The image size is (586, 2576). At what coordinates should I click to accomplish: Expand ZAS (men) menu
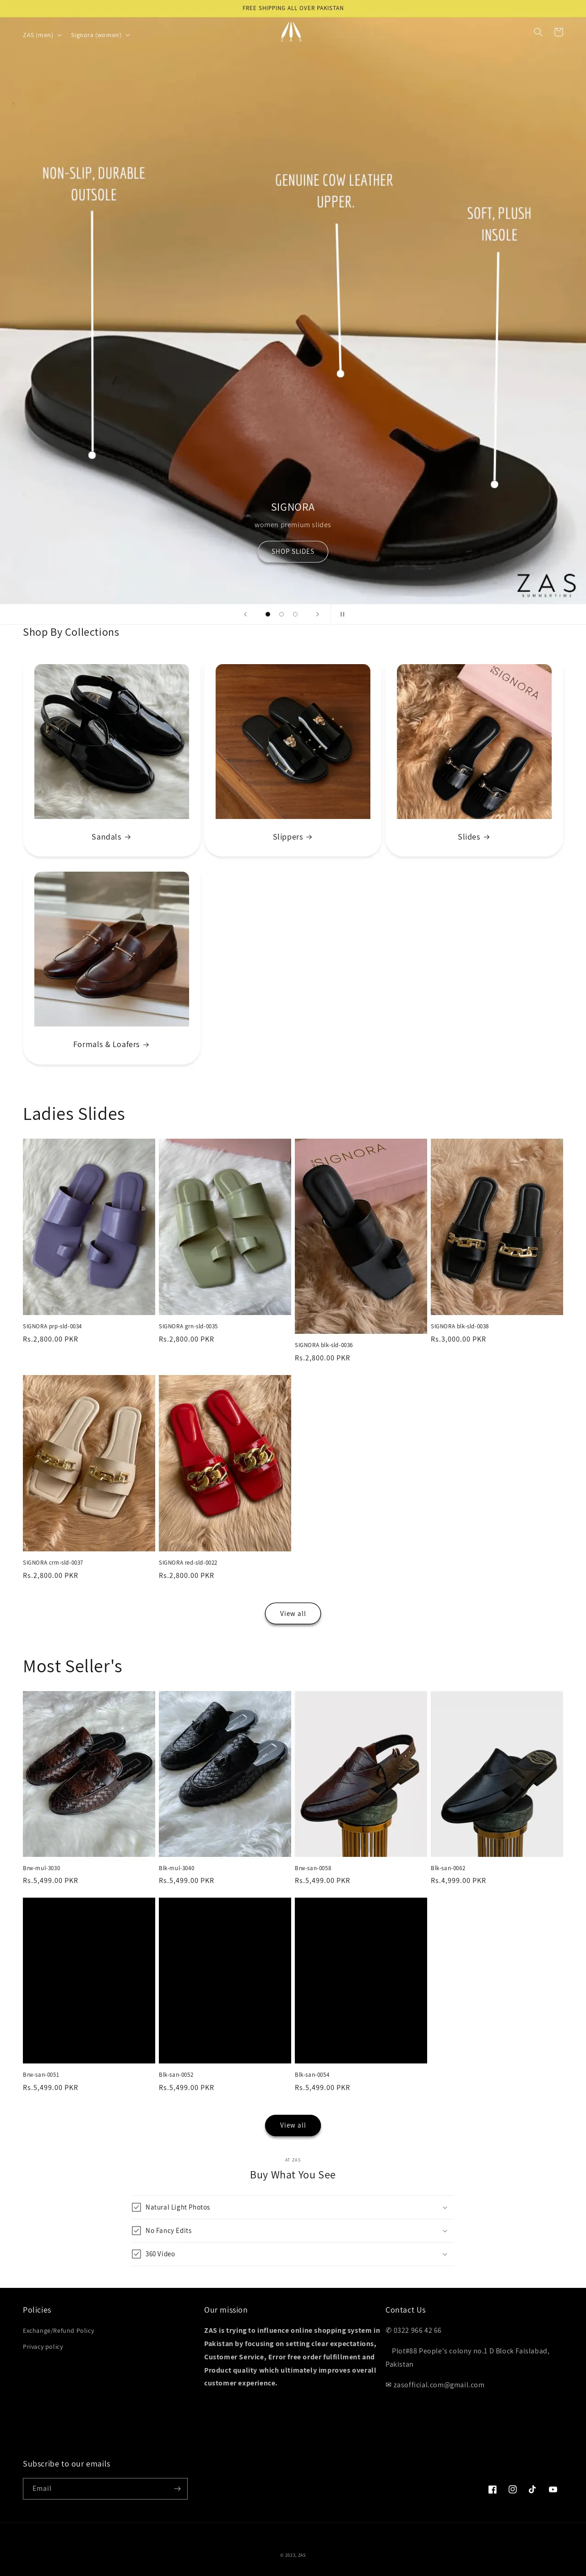coord(42,35)
